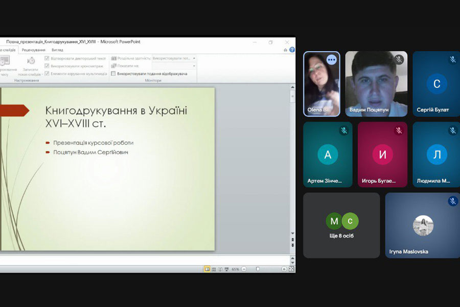Switch to Slide Sorter view in status bar

pyautogui.click(x=214, y=269)
